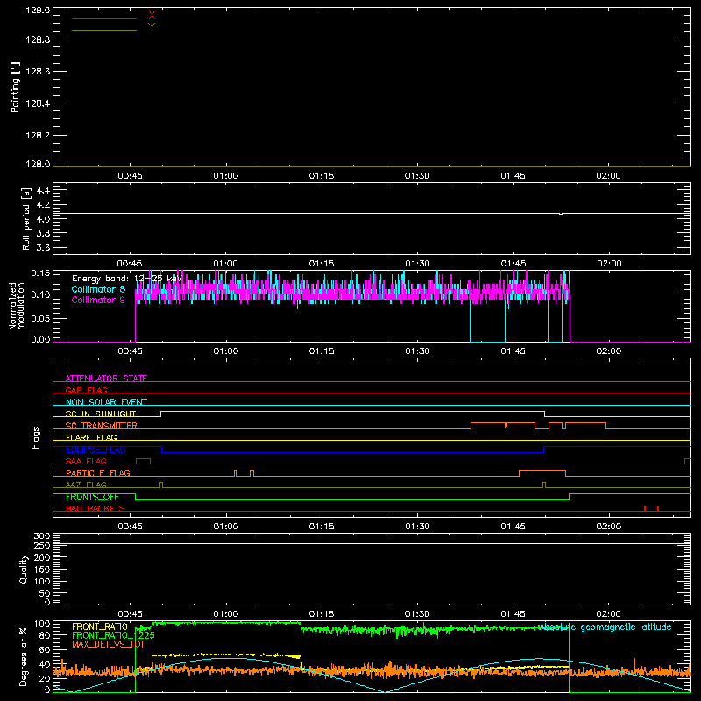701x701 pixels.
Task: Click the 50 Quality axis tick
Action: (x=46, y=594)
